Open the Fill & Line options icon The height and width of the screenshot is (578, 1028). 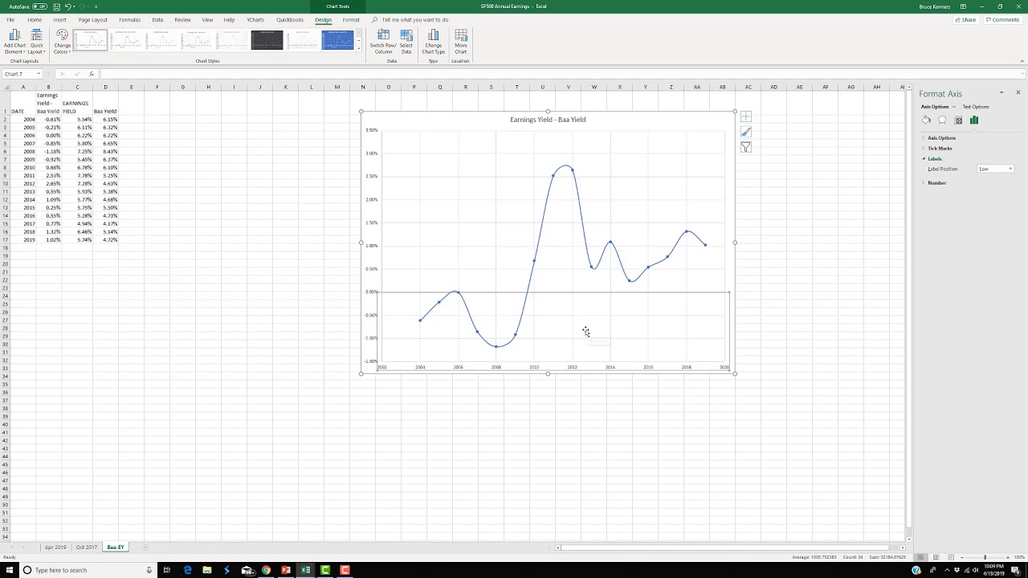tap(926, 120)
